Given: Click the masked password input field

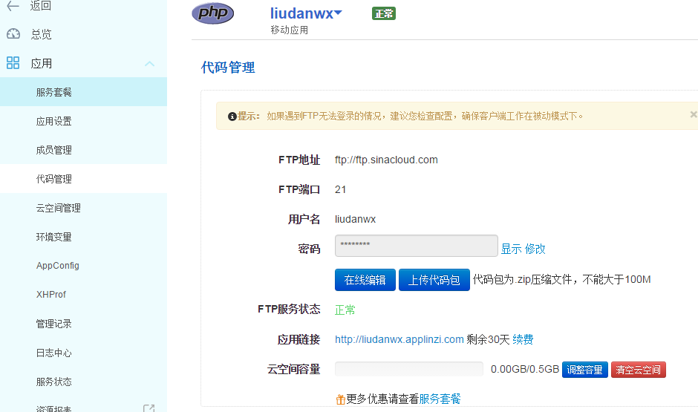Looking at the screenshot, I should point(417,246).
